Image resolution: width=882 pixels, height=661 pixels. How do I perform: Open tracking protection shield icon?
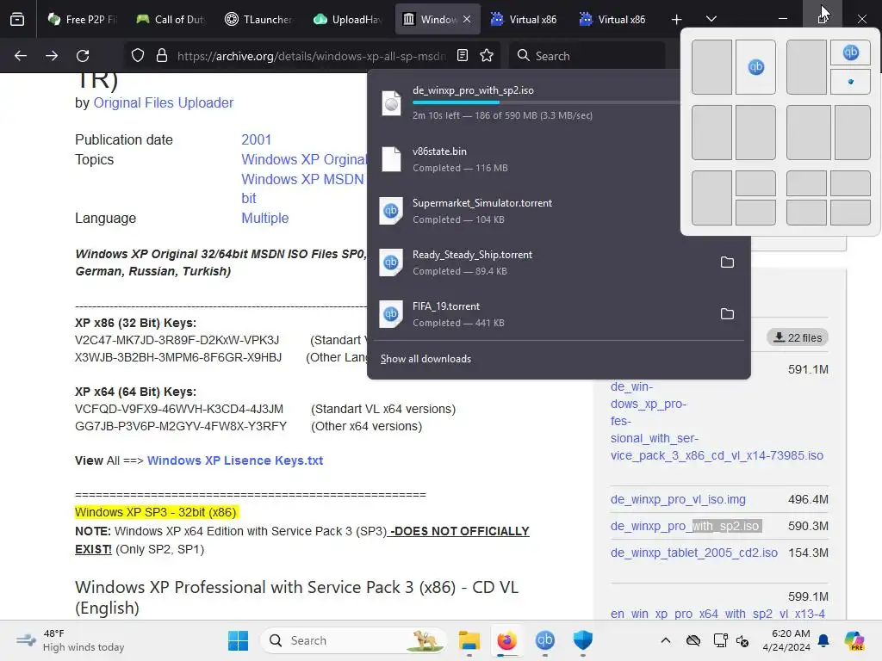click(x=138, y=56)
